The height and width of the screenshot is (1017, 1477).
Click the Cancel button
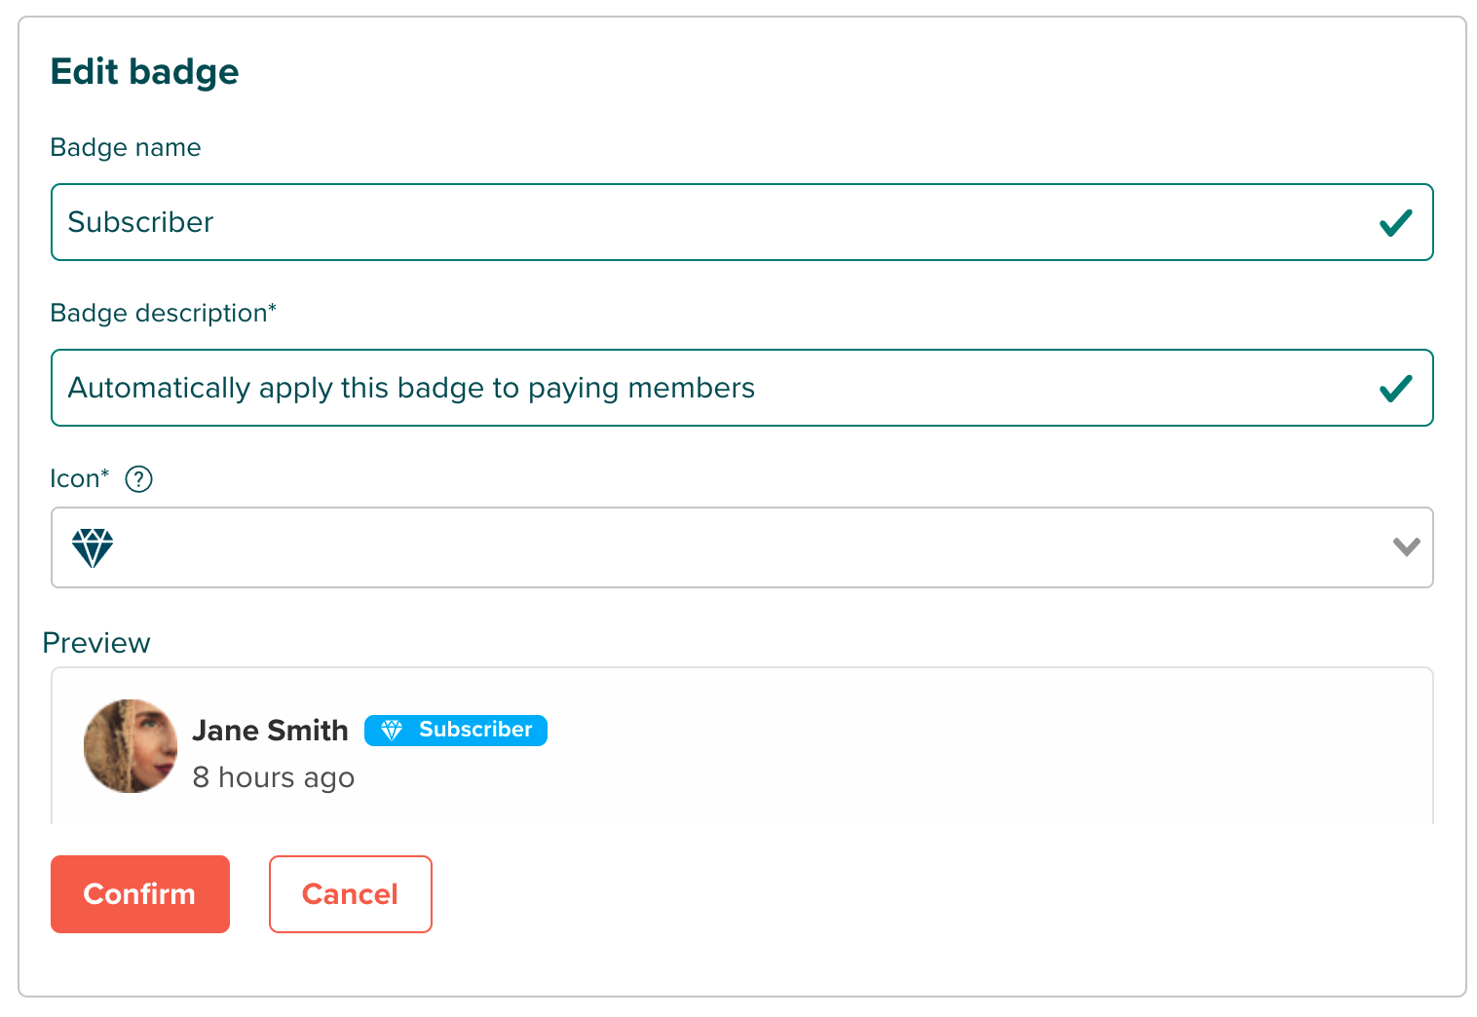pyautogui.click(x=351, y=894)
